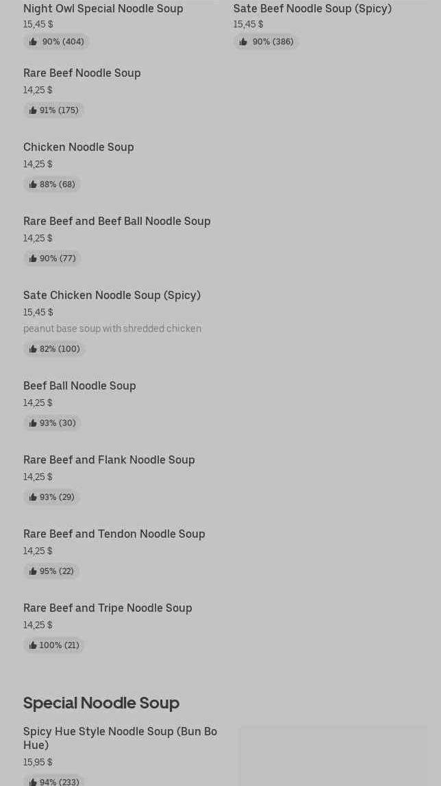Click thumbs-up icon under Rare Beef Noodle Soup
441x786 pixels.
point(33,110)
